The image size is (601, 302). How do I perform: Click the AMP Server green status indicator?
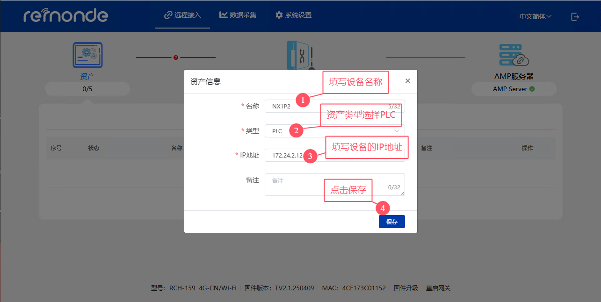point(532,89)
